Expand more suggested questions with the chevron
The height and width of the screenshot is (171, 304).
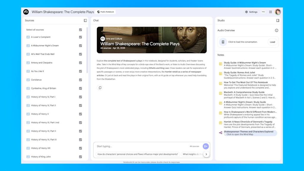point(207,154)
